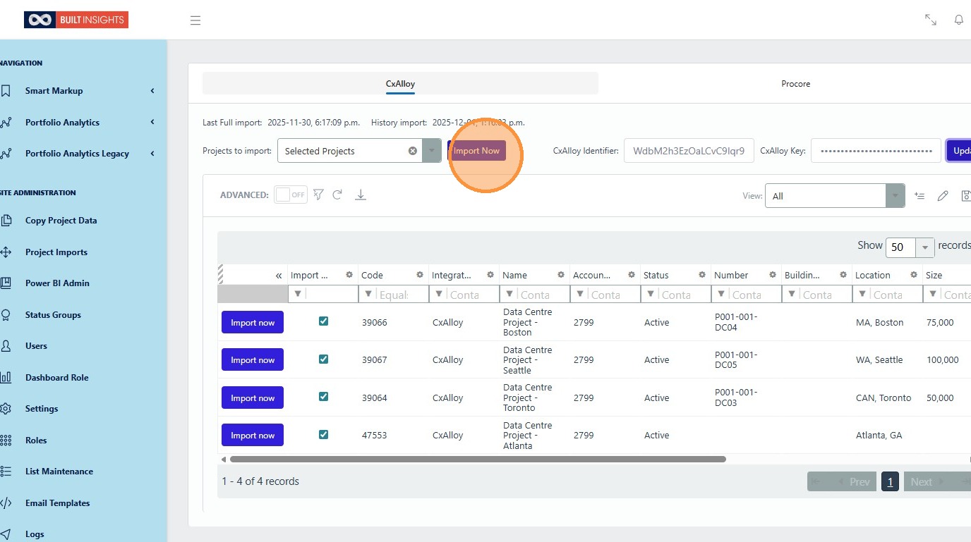Click the Logs paper plane icon
The width and height of the screenshot is (971, 542).
click(x=6, y=534)
